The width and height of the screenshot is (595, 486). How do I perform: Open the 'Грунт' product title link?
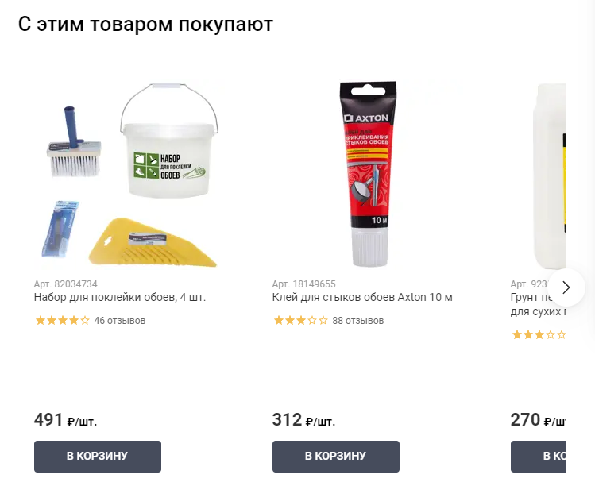pos(539,304)
